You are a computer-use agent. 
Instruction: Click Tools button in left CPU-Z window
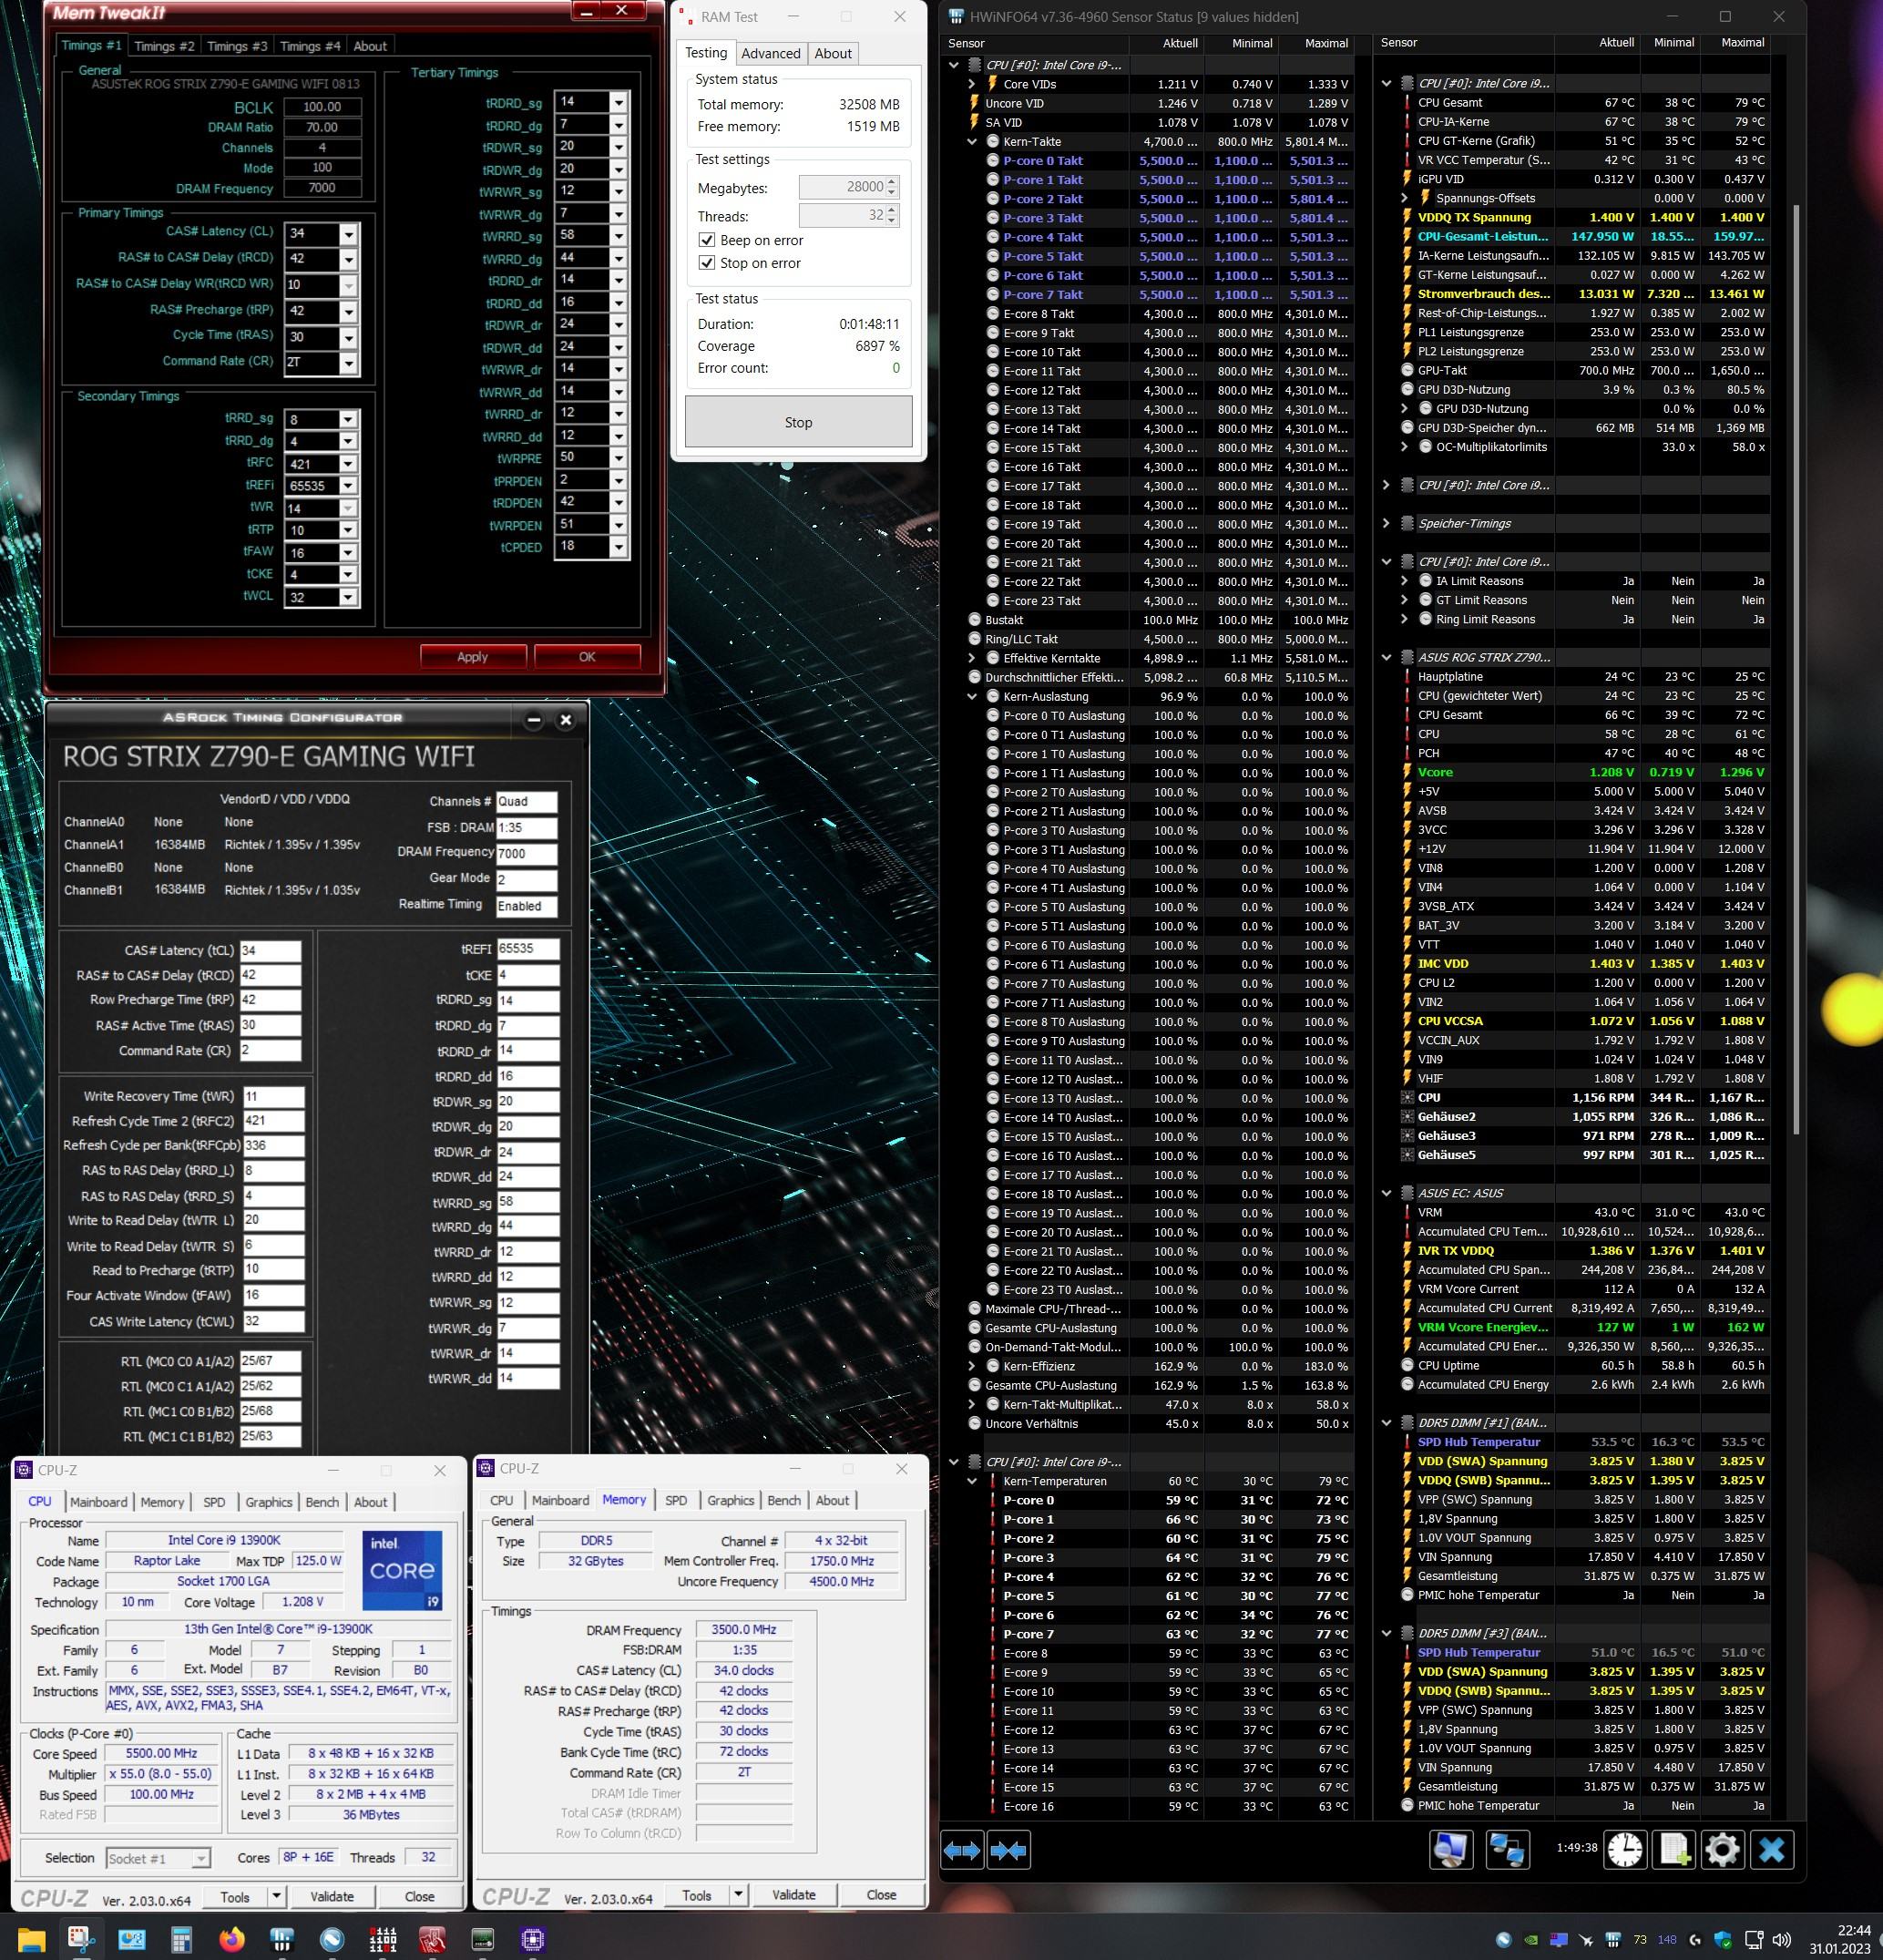pyautogui.click(x=235, y=1896)
